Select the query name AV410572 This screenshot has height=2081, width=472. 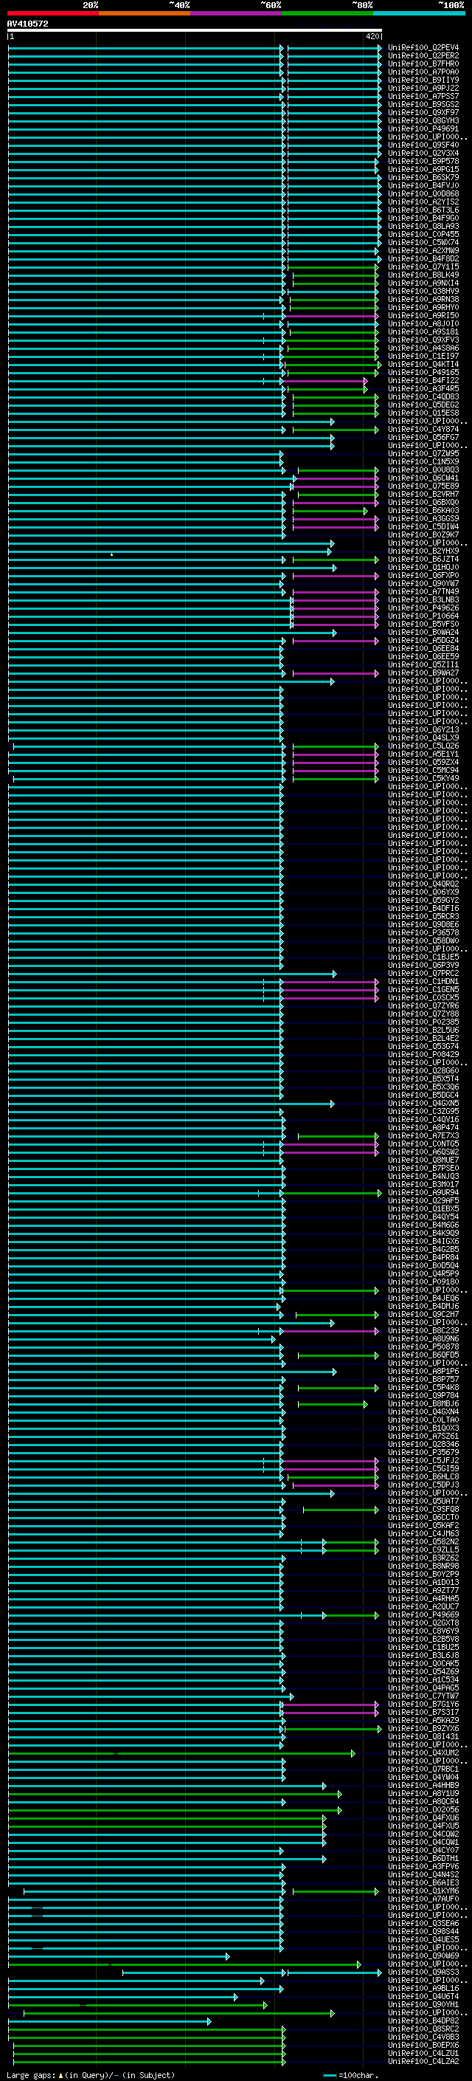pos(27,24)
